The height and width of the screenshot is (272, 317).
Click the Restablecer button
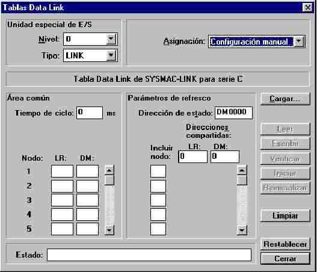[285, 244]
